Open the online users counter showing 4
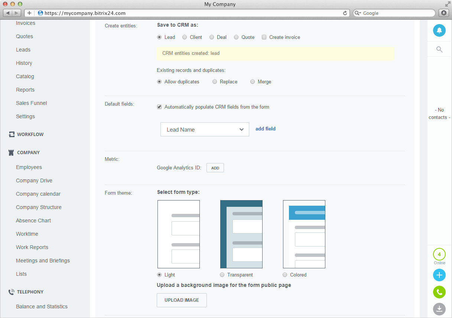This screenshot has width=452, height=318. click(x=439, y=255)
